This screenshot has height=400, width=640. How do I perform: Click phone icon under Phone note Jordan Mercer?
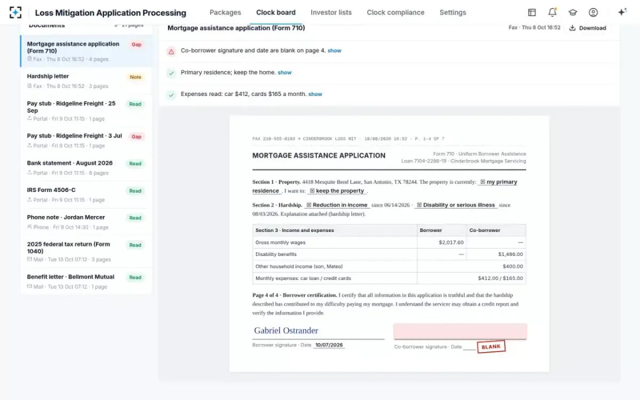[x=29, y=227]
